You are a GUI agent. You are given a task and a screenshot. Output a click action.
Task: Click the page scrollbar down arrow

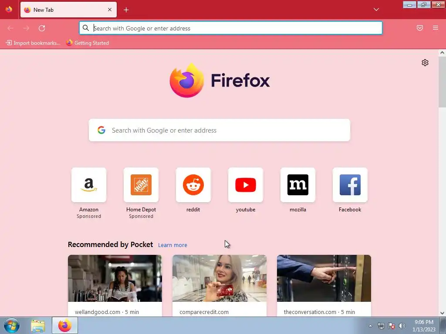click(442, 313)
